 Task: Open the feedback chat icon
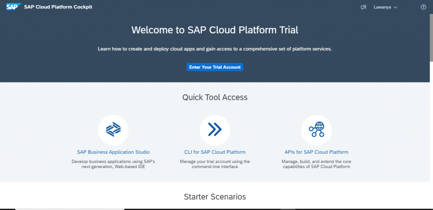(x=363, y=7)
